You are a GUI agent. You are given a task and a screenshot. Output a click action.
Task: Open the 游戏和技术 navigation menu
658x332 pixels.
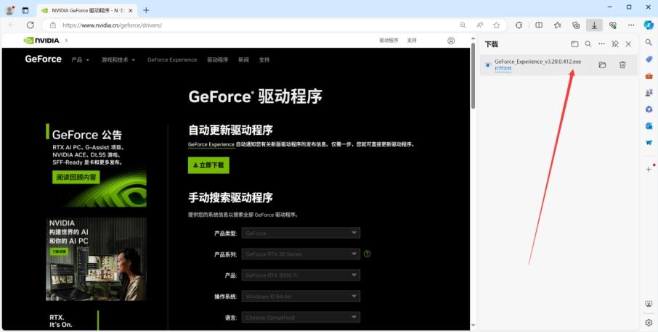(118, 59)
